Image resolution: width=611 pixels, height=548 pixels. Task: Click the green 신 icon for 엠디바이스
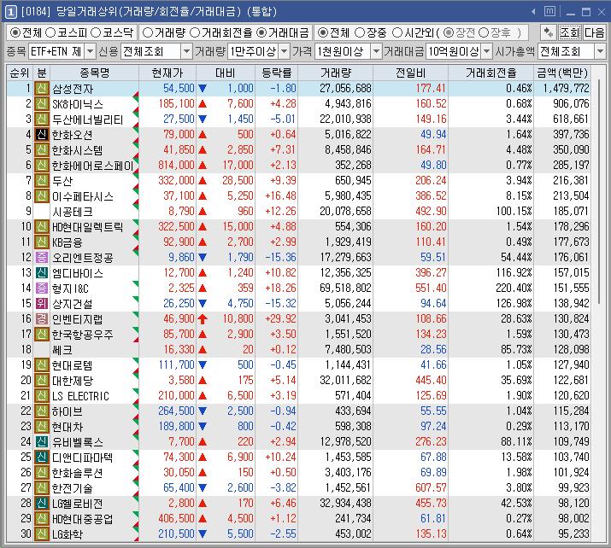42,273
